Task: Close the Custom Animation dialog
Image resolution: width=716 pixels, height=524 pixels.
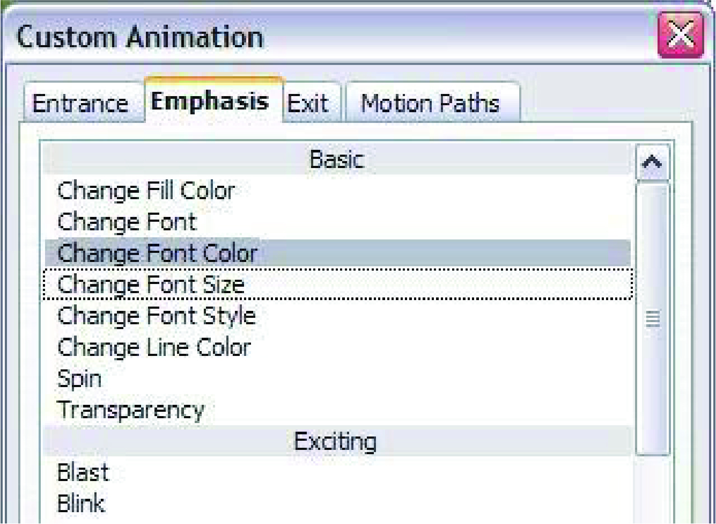Action: coord(681,35)
